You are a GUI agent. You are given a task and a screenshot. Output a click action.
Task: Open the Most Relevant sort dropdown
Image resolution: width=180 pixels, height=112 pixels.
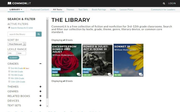pyautogui.click(x=17, y=44)
